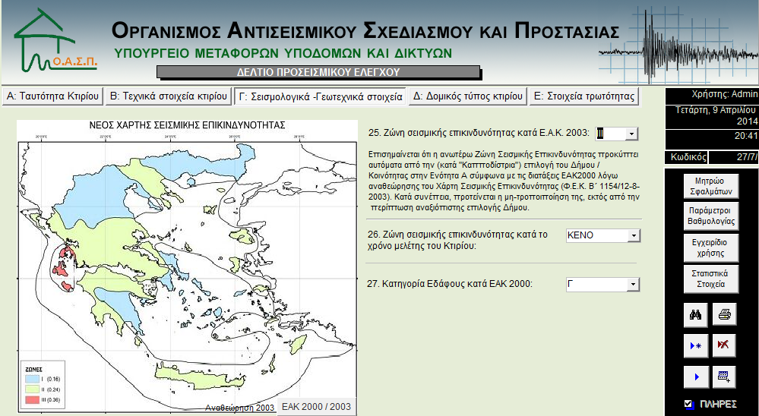
Task: Click inside the Κωδικός field showing 27/7/
Action: point(733,157)
